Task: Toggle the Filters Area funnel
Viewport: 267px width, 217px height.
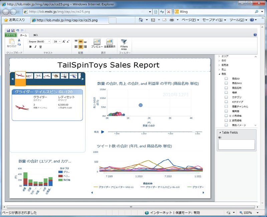Action: pyautogui.click(x=124, y=44)
